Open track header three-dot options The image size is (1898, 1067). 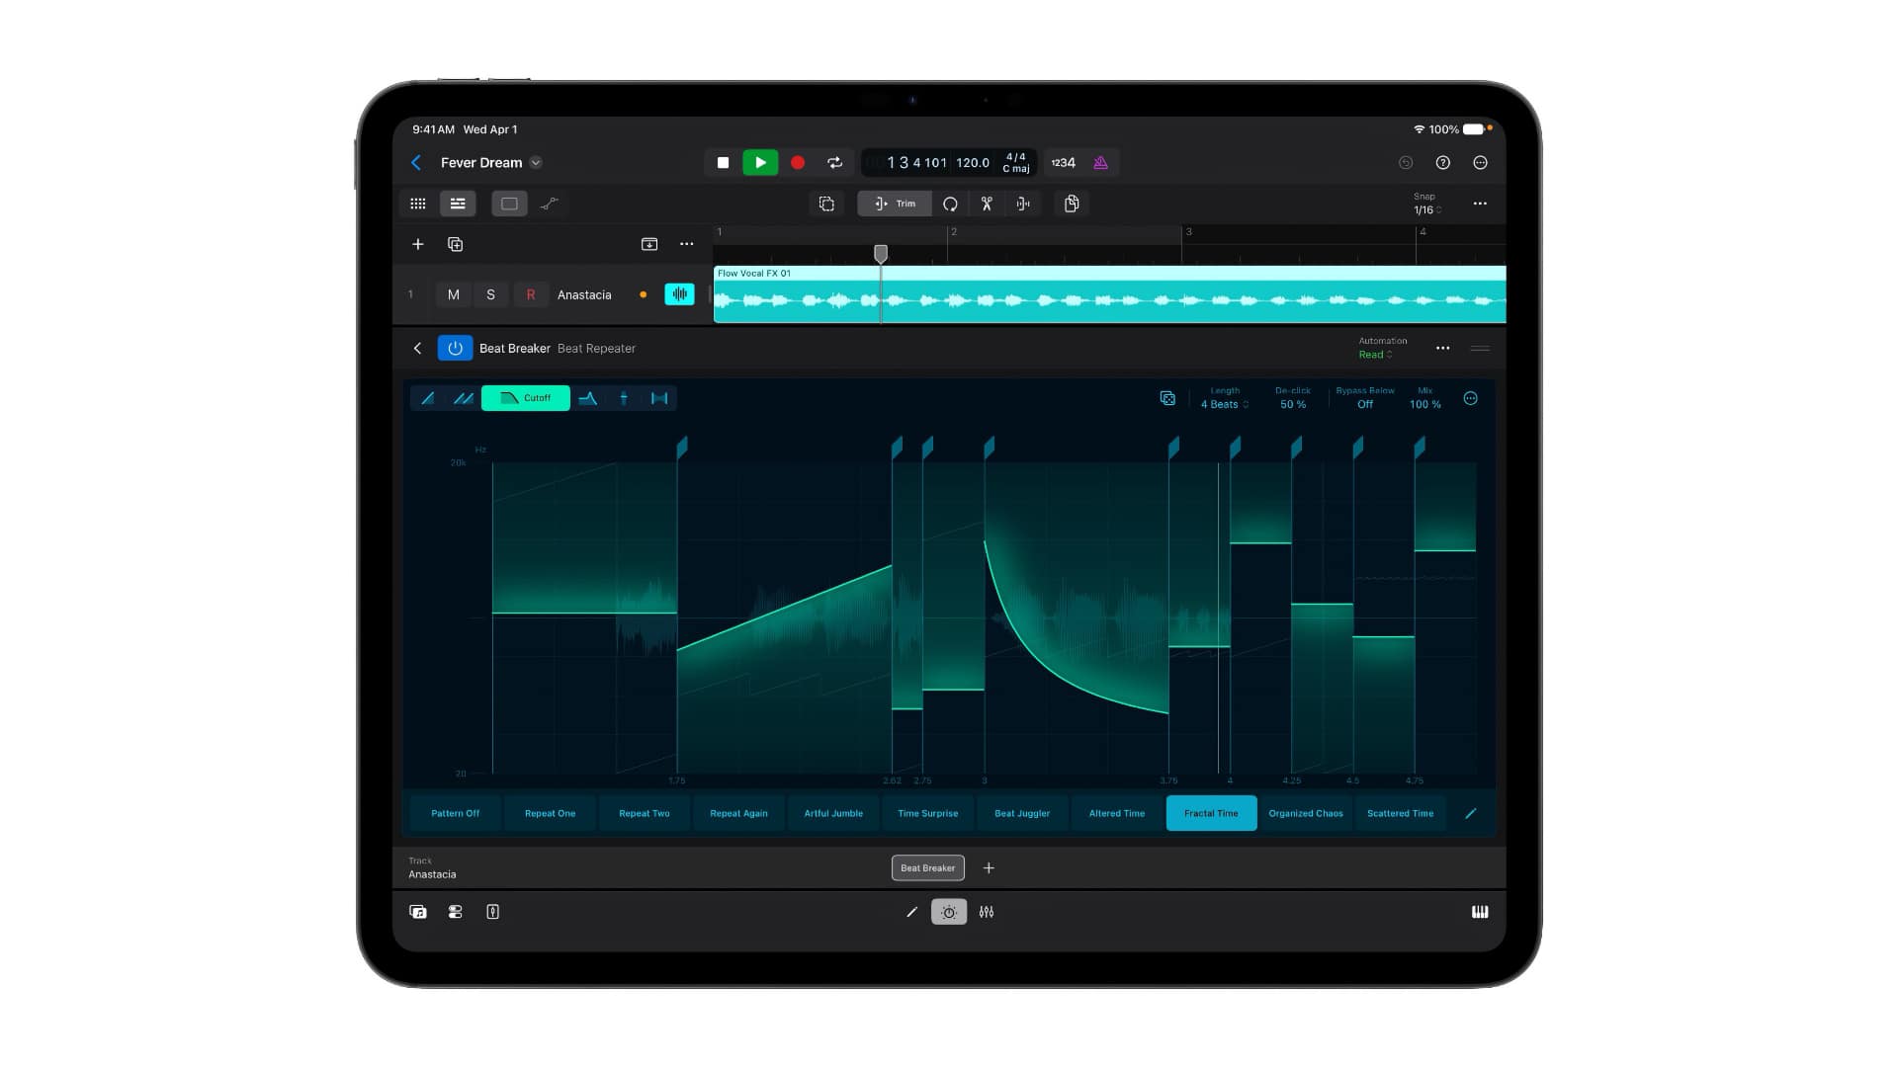[x=687, y=244]
